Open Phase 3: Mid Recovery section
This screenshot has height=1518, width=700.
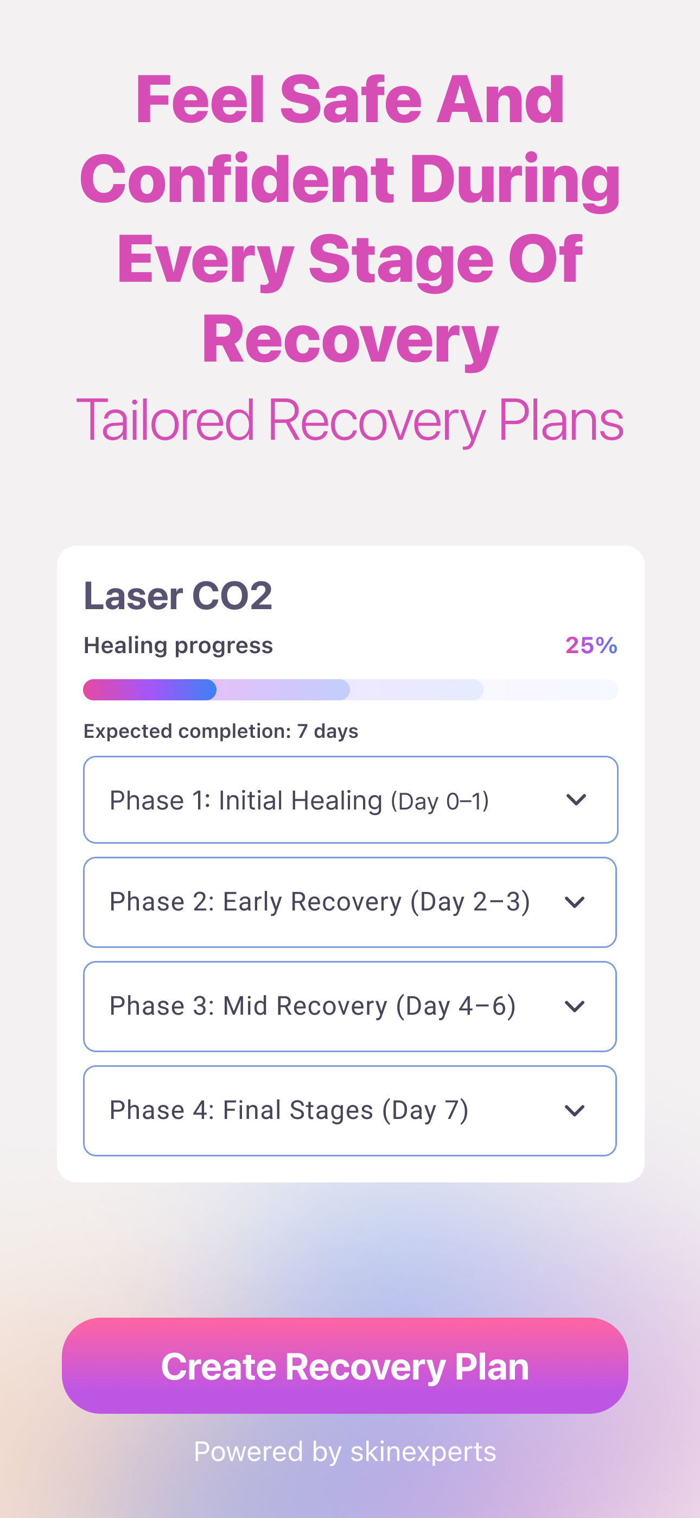(350, 1007)
